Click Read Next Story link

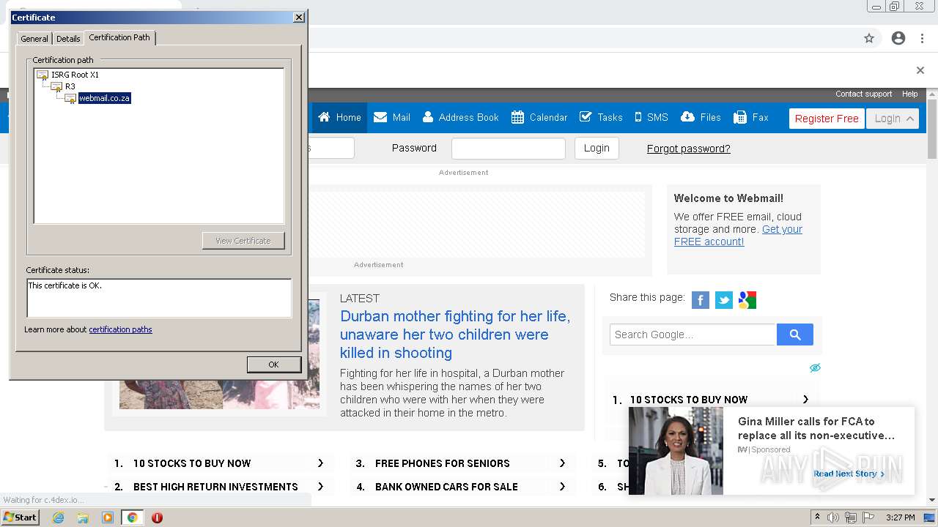849,474
